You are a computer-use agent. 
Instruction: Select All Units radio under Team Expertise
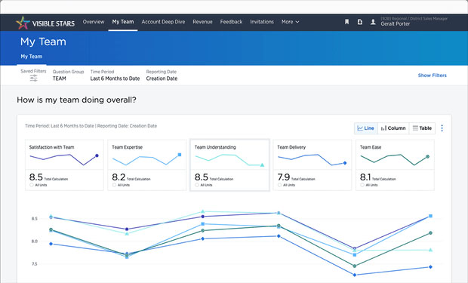[114, 185]
